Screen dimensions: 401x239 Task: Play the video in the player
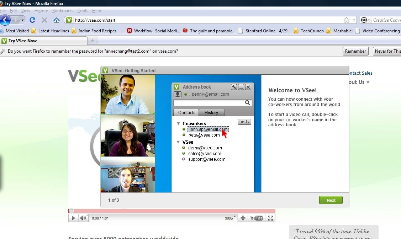tap(73, 218)
